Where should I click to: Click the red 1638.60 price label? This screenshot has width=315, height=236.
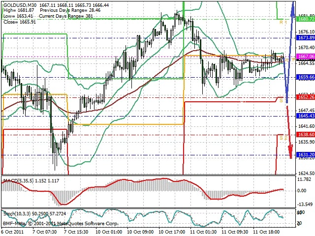[306, 134]
